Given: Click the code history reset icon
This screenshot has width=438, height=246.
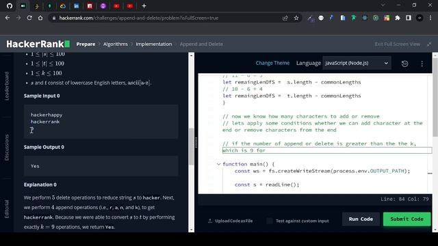Looking at the screenshot, I should 404,64.
